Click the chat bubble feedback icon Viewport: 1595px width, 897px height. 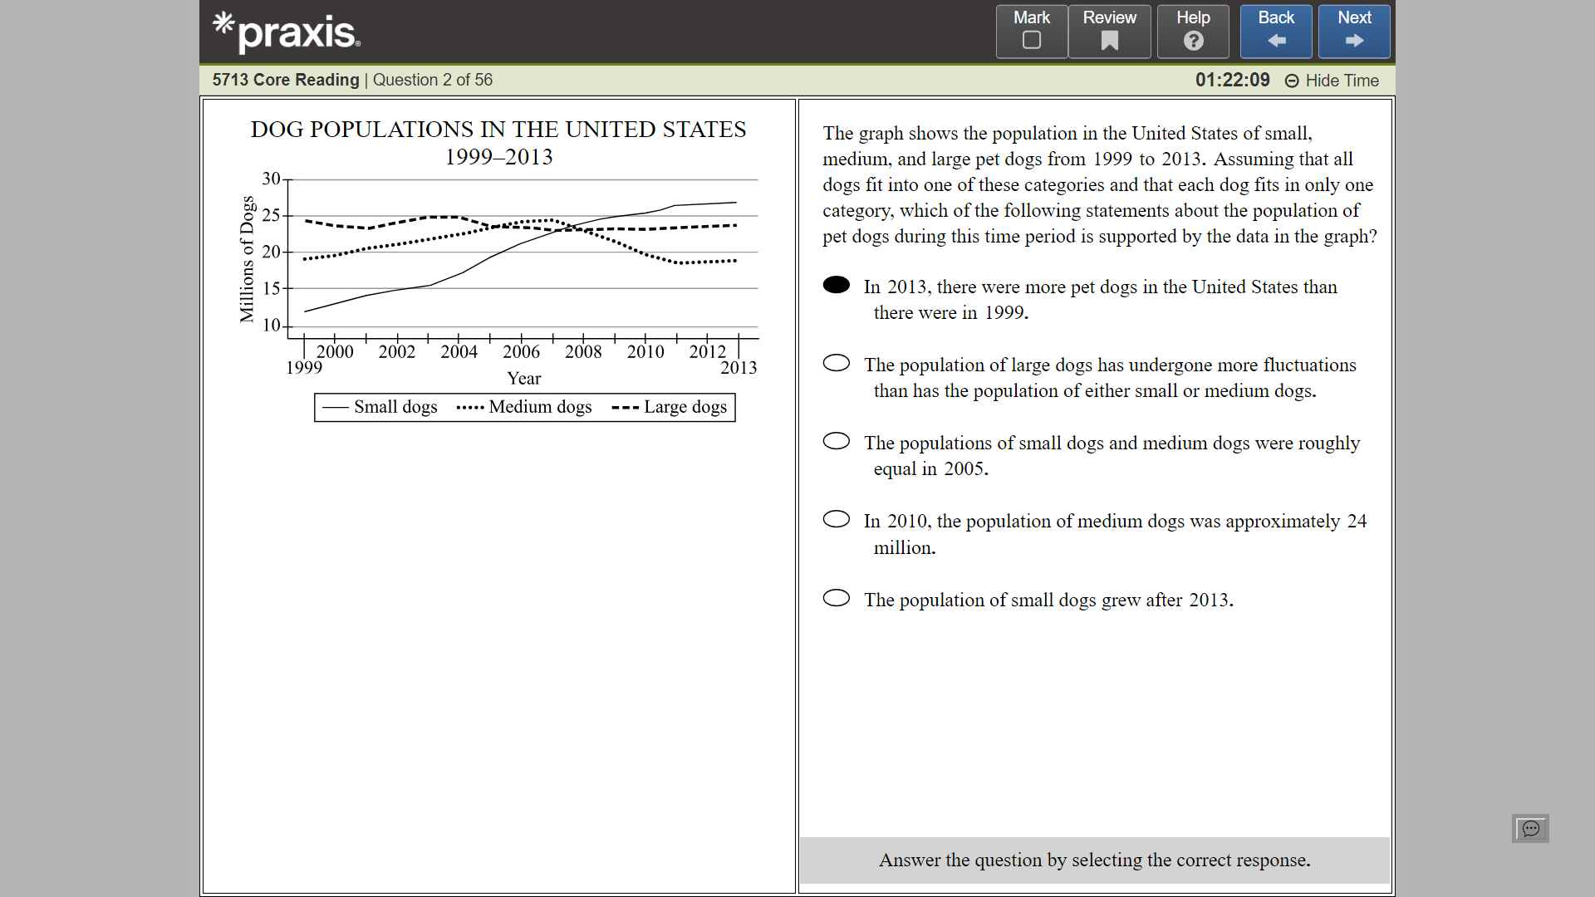click(1530, 828)
